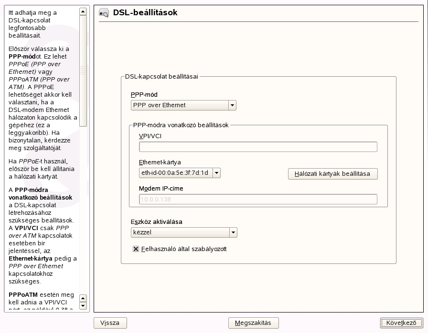Open the kézzel activation combo box
Screen dimensions: 428x333
tap(180, 233)
